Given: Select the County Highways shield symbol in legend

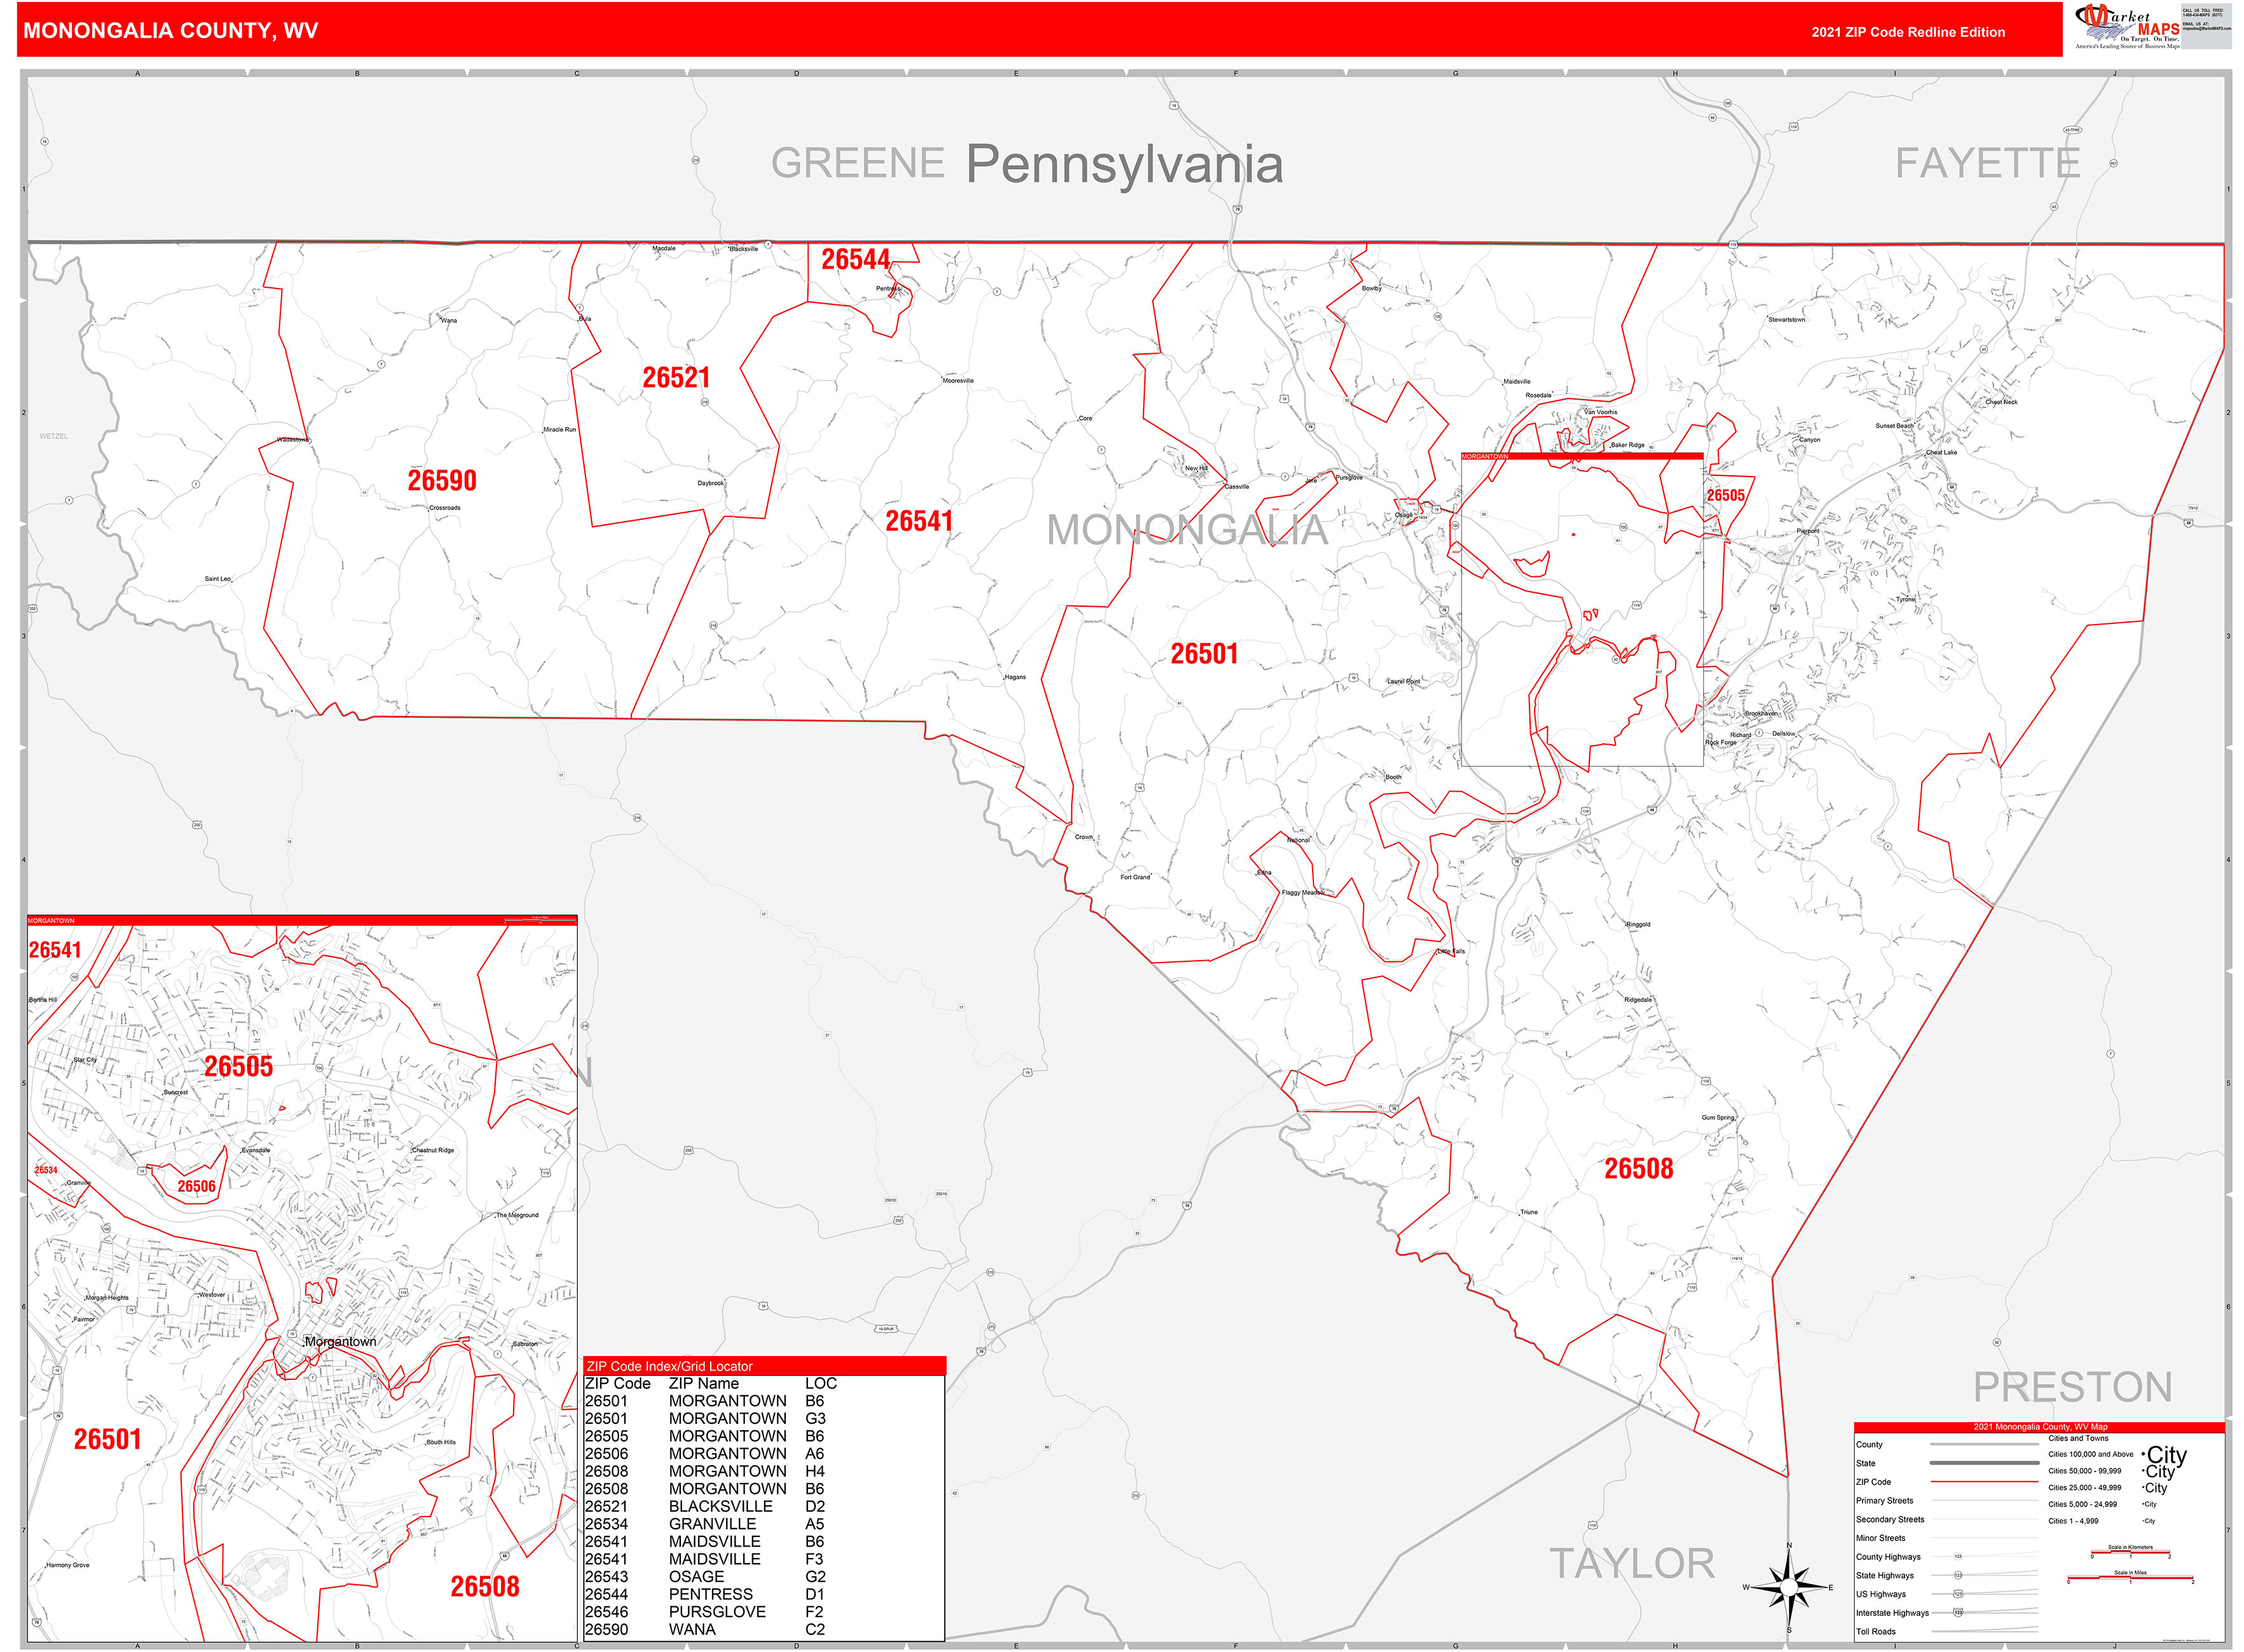Looking at the screenshot, I should click(x=1960, y=1557).
